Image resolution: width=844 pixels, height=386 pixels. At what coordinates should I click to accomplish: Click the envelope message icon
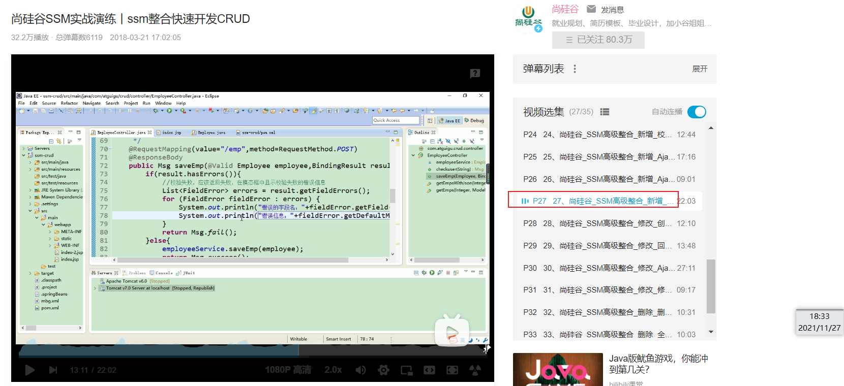point(591,9)
